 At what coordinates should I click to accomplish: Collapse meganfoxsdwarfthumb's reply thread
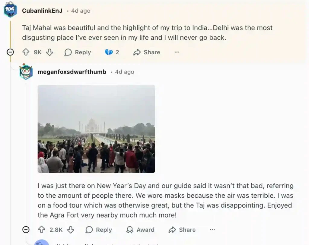click(26, 230)
